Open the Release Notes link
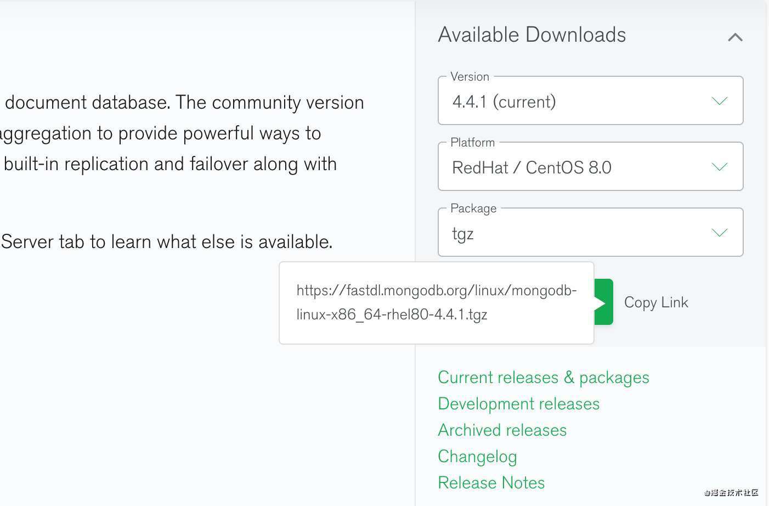 coord(491,483)
